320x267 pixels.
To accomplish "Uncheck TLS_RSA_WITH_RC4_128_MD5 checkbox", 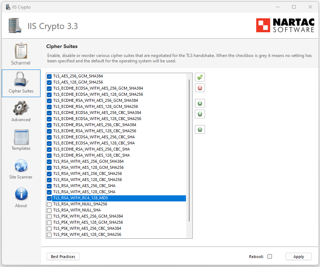I will (x=49, y=198).
